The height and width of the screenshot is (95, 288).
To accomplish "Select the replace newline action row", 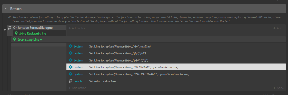I will point(176,46).
